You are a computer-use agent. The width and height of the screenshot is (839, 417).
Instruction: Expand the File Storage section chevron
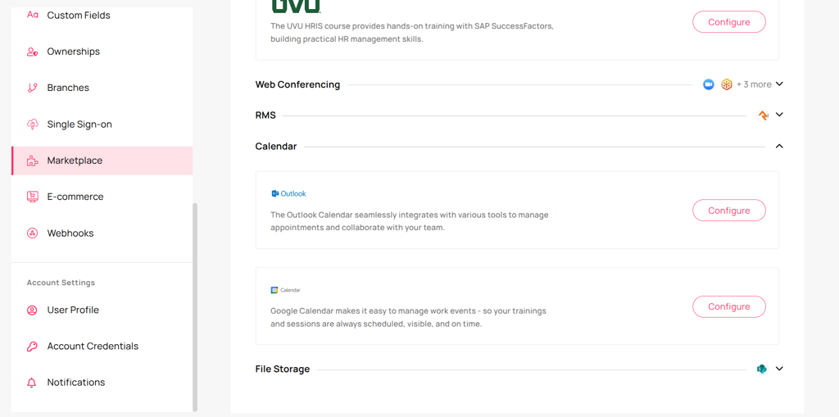tap(779, 369)
